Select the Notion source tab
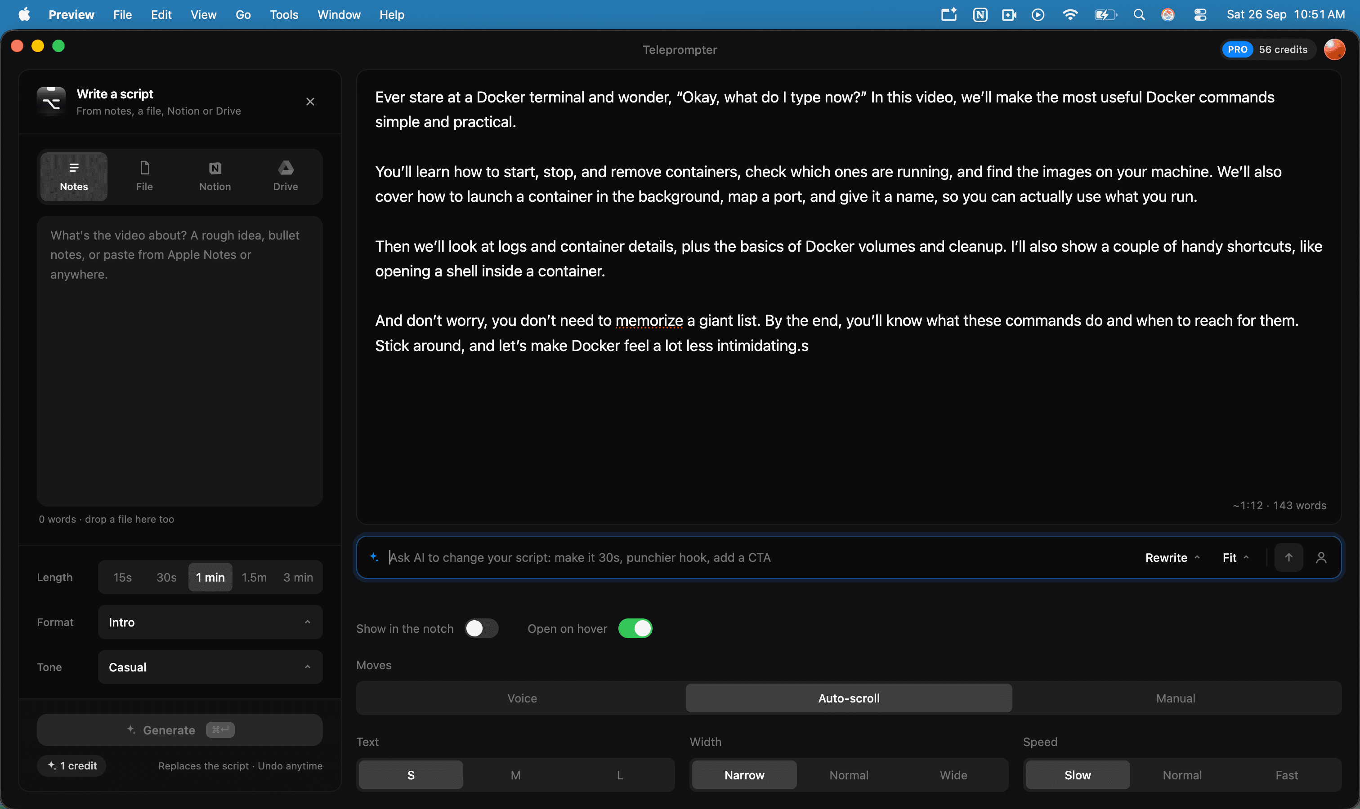 click(x=215, y=177)
